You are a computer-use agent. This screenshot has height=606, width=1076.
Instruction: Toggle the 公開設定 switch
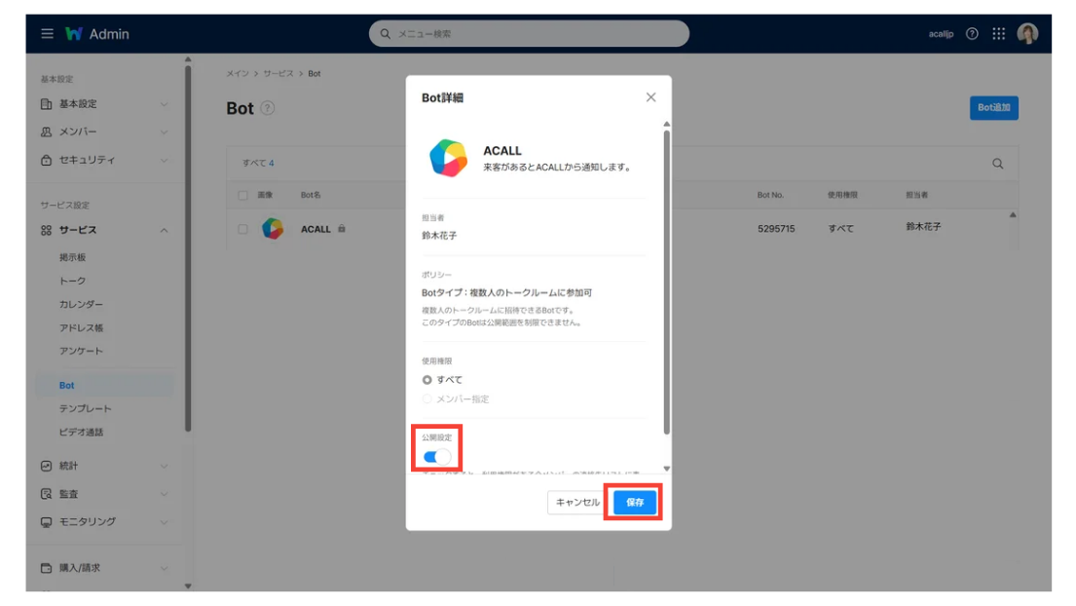(437, 456)
